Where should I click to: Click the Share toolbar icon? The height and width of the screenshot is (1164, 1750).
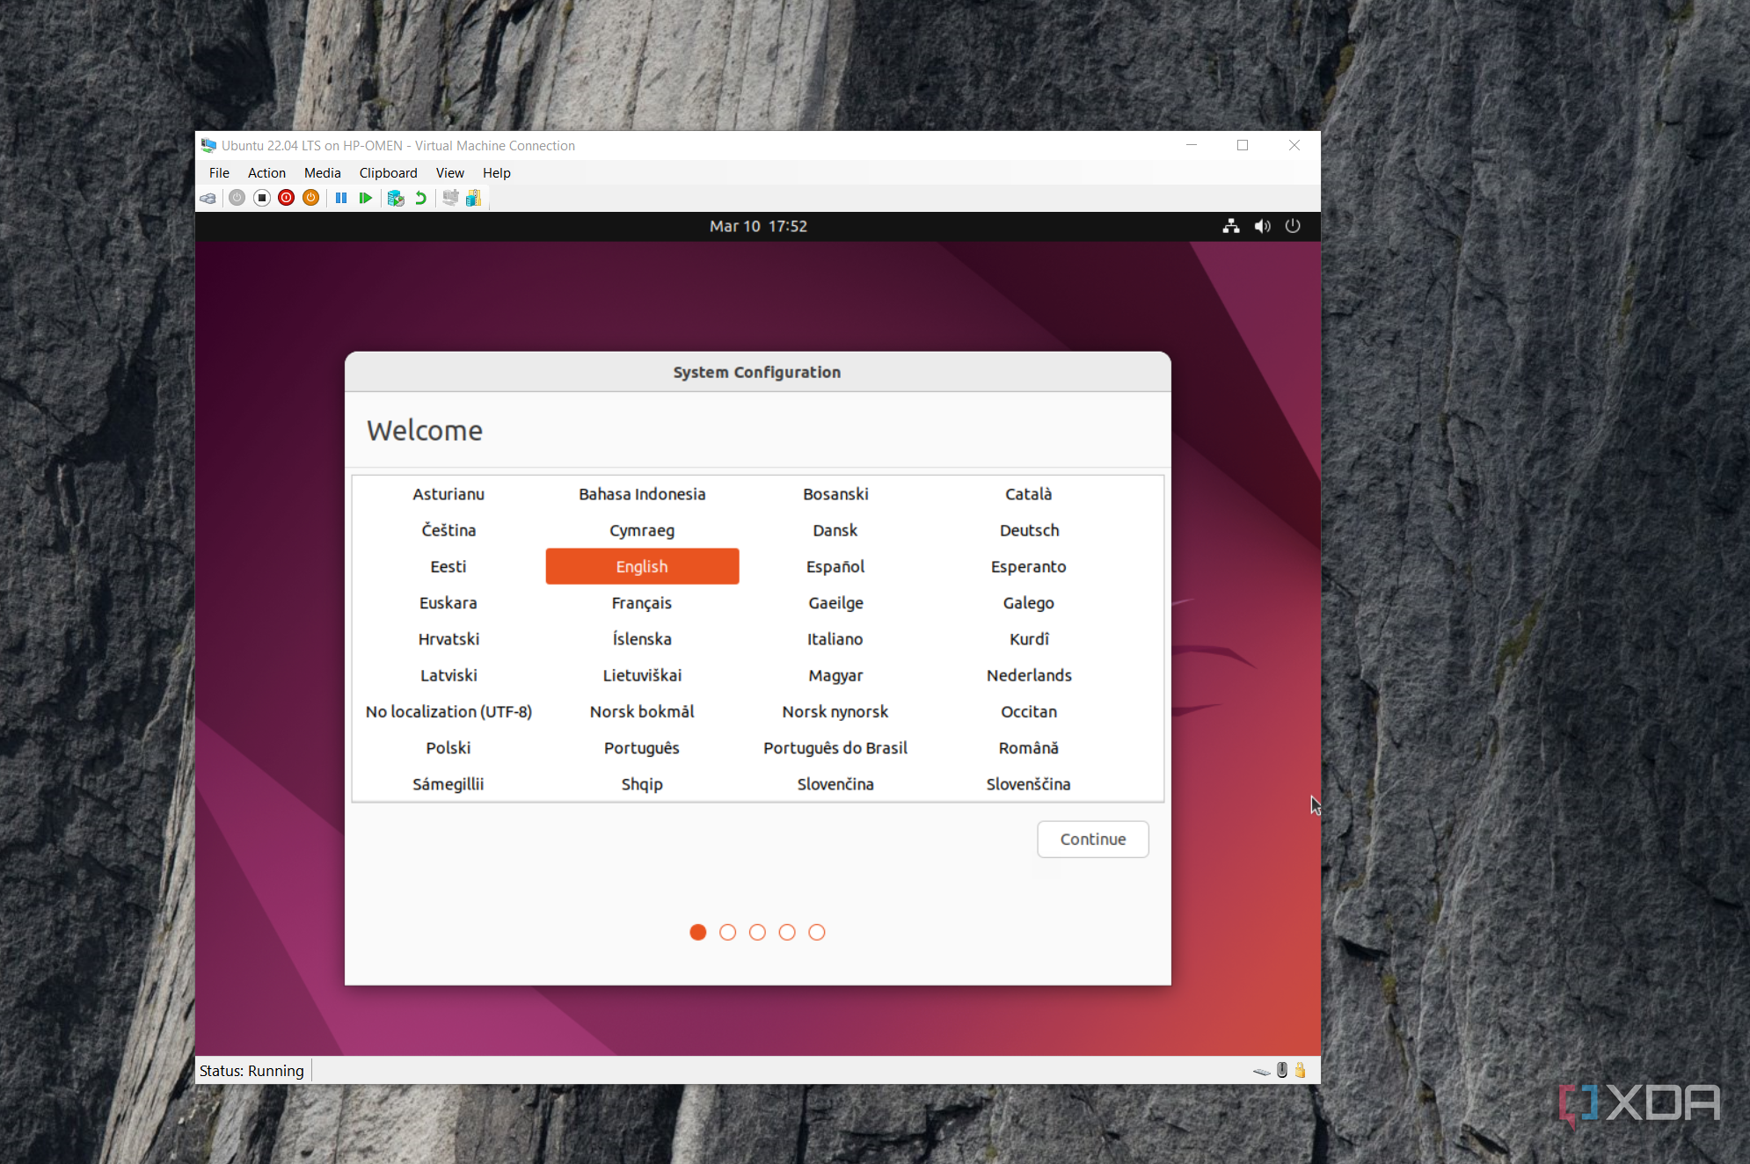474,199
